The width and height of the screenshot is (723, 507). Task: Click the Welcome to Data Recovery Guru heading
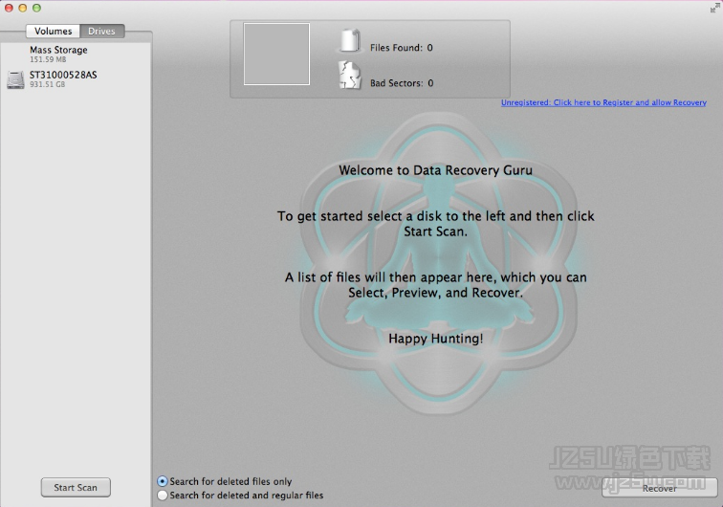tap(436, 170)
